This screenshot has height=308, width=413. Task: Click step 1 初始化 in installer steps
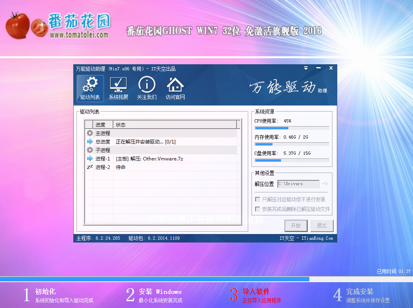(58, 295)
